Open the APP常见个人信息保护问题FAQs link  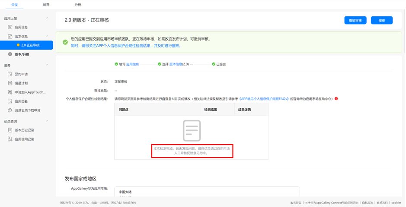[x=264, y=99]
